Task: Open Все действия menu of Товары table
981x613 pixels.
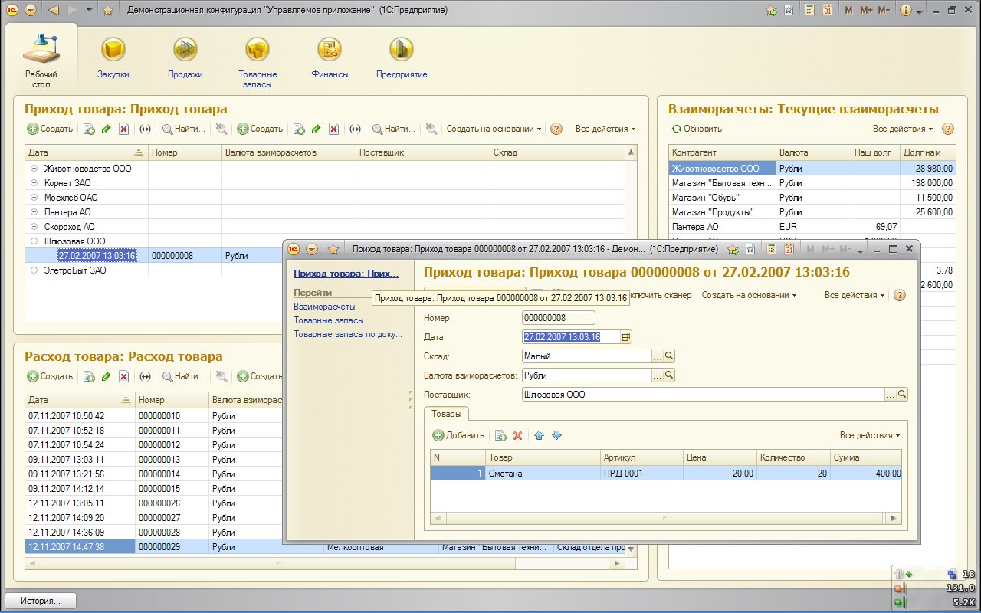Action: click(x=871, y=435)
